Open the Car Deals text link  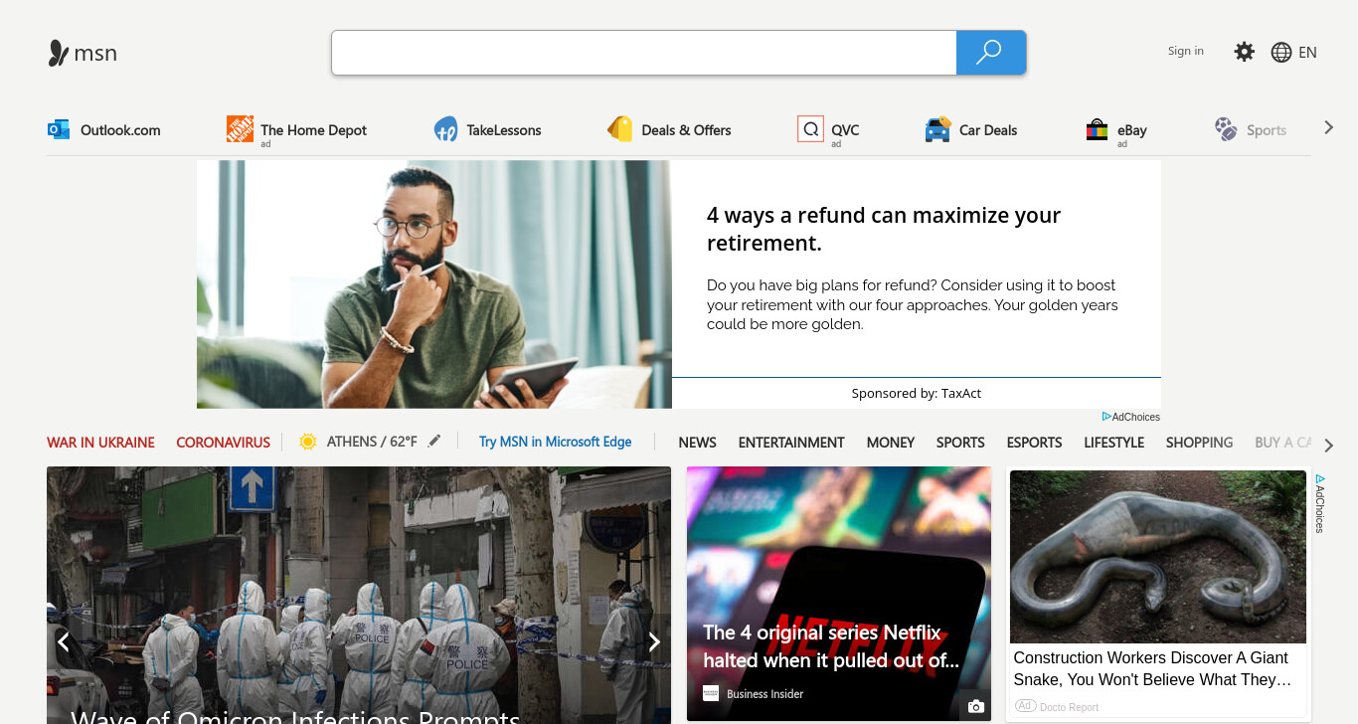pyautogui.click(x=988, y=130)
